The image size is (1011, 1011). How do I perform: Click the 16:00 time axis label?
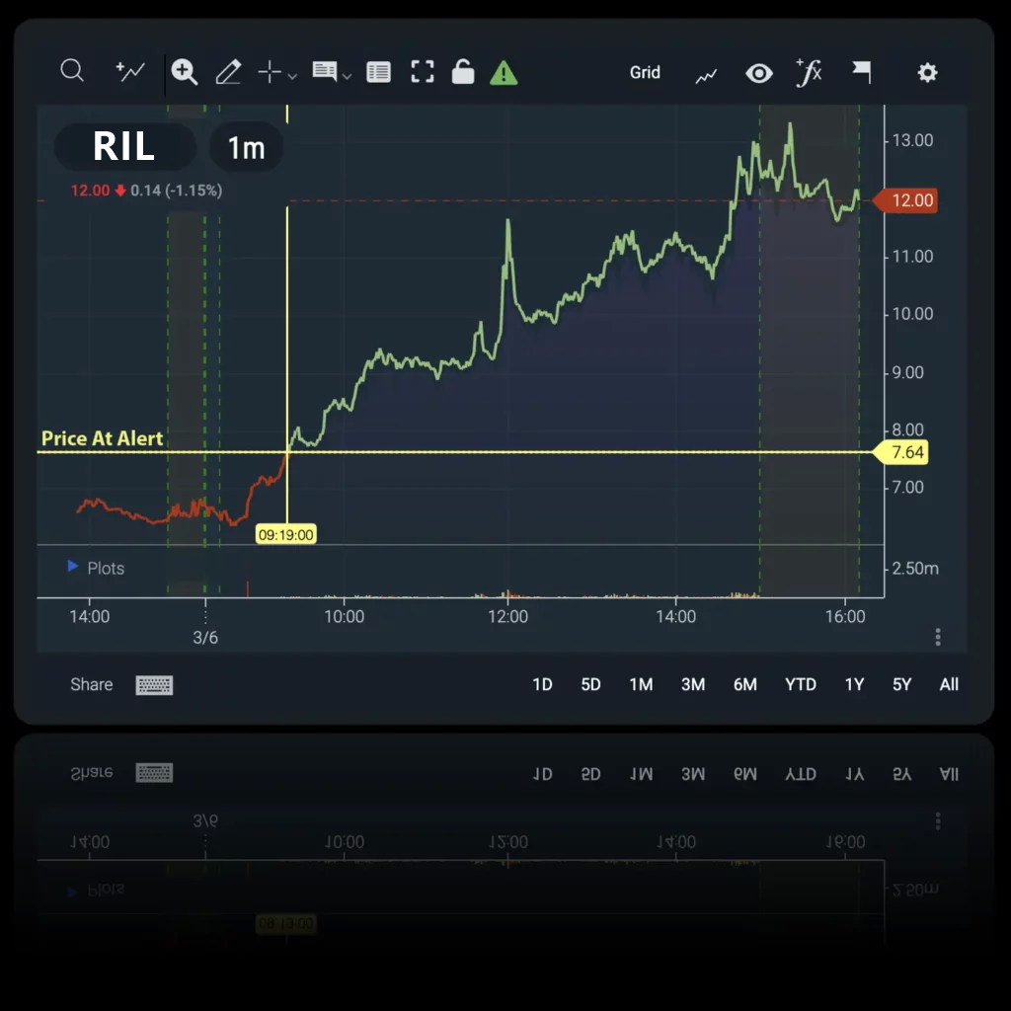click(845, 616)
